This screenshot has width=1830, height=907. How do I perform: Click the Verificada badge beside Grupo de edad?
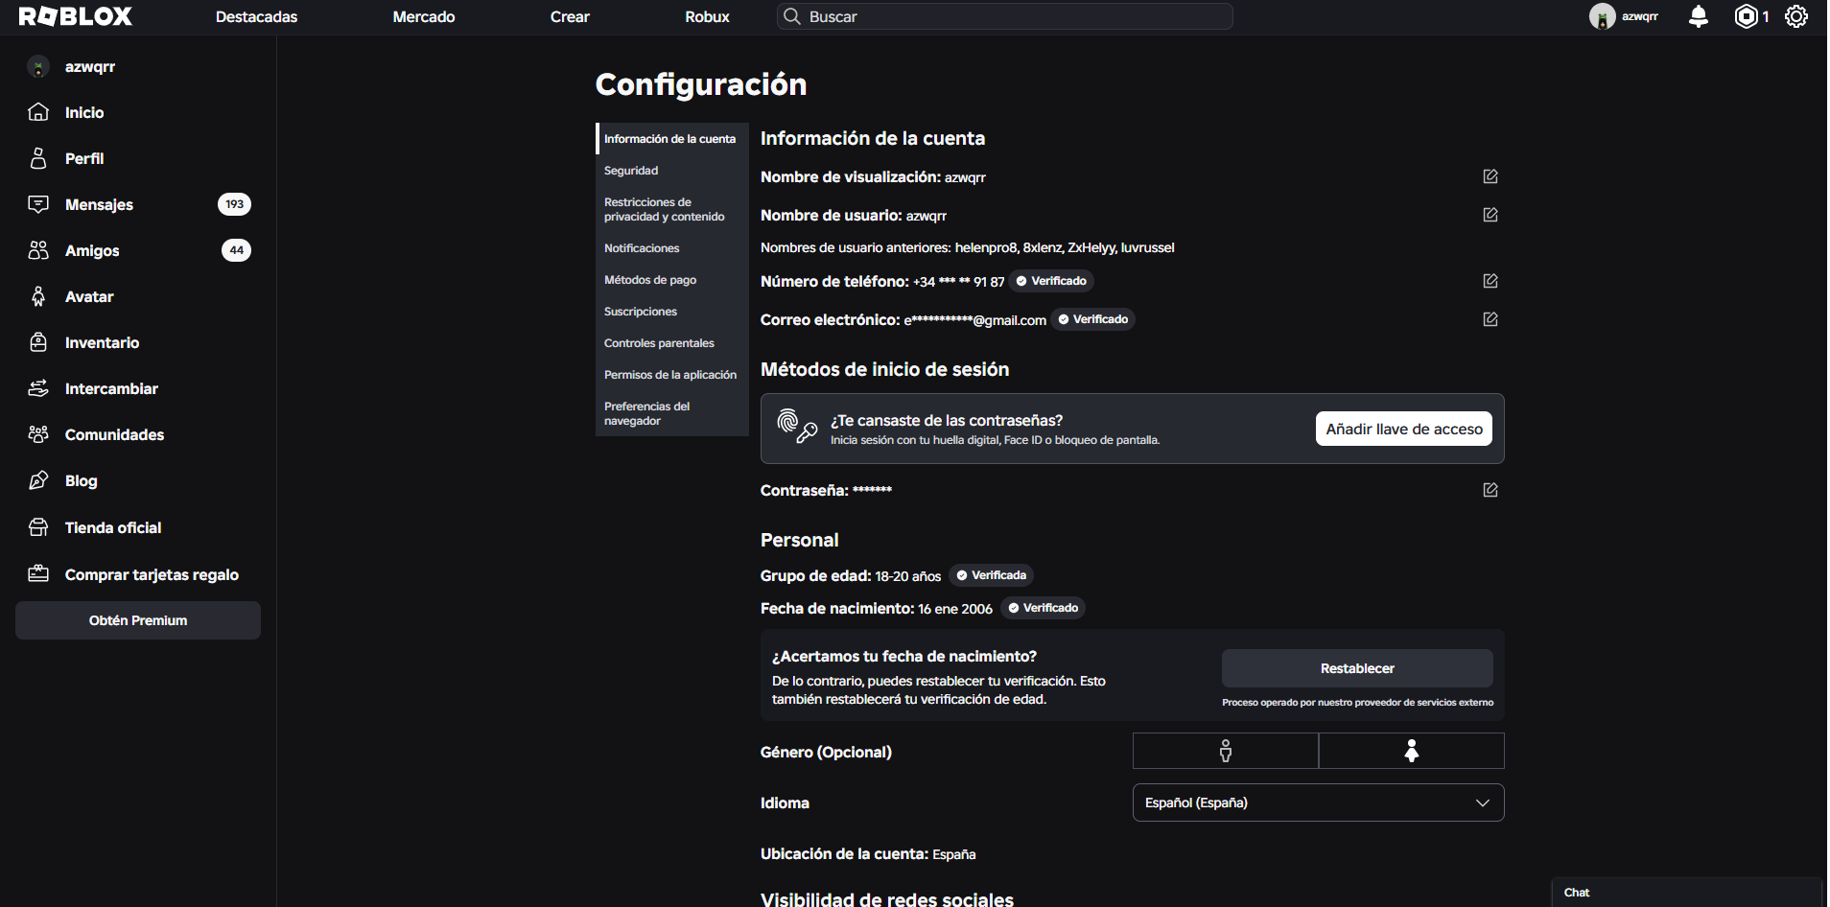pyautogui.click(x=992, y=575)
